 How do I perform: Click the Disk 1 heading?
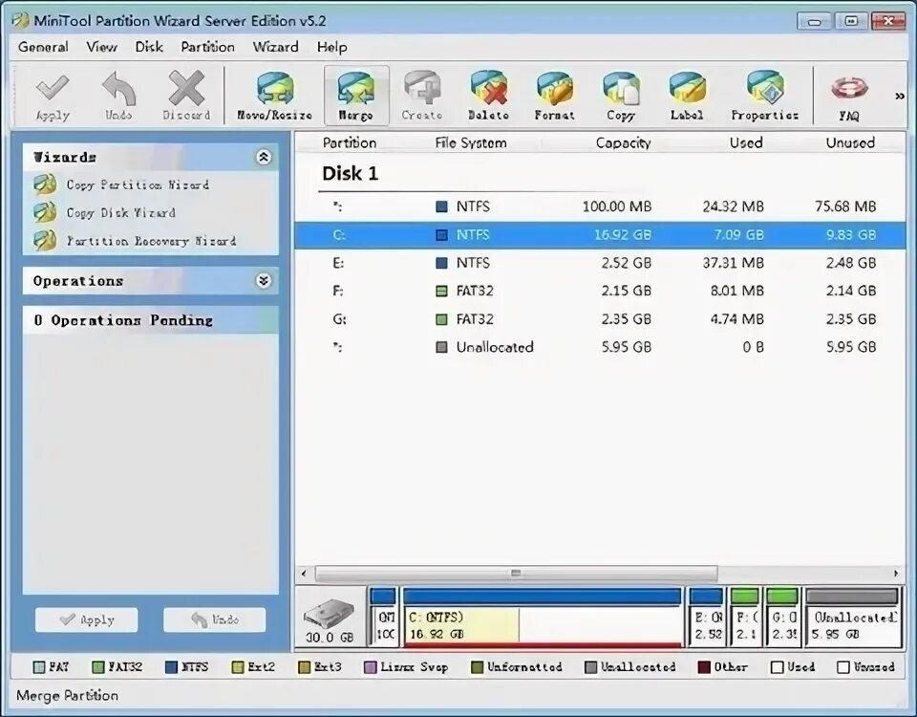coord(351,173)
